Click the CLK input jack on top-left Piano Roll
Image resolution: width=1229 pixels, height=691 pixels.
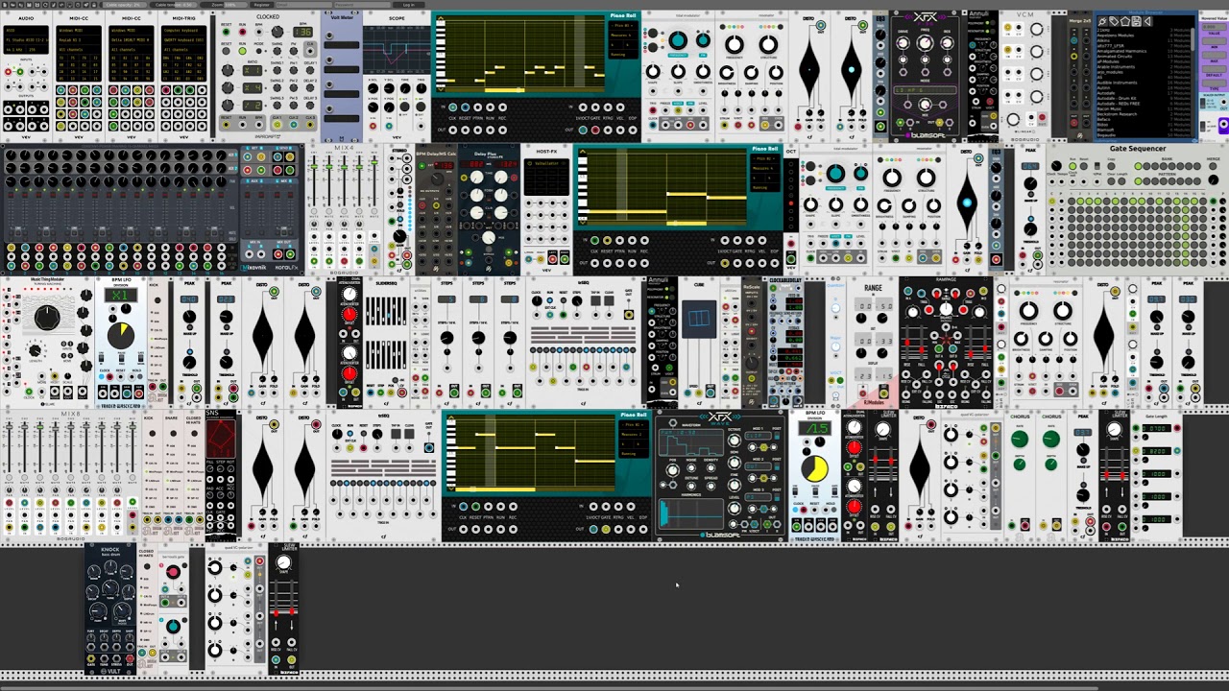pyautogui.click(x=452, y=107)
